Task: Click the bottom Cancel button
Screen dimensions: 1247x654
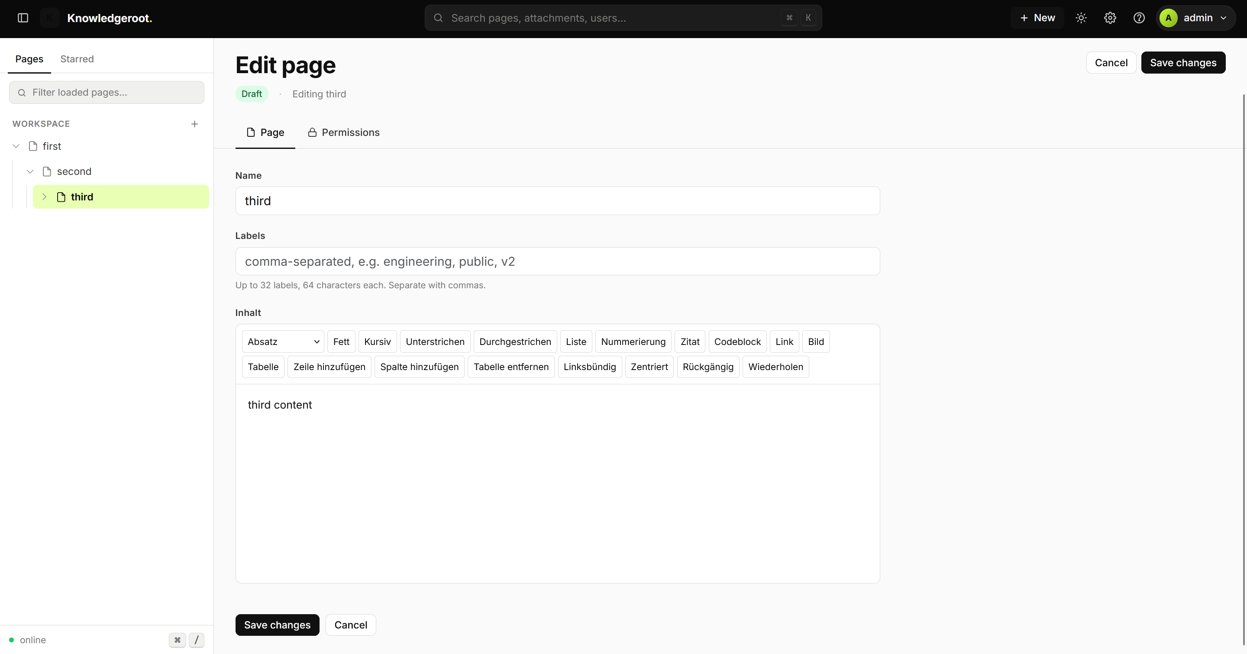Action: click(x=350, y=625)
